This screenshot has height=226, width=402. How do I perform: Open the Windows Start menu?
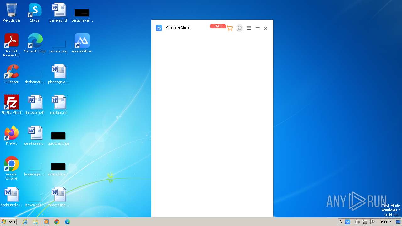pyautogui.click(x=8, y=222)
